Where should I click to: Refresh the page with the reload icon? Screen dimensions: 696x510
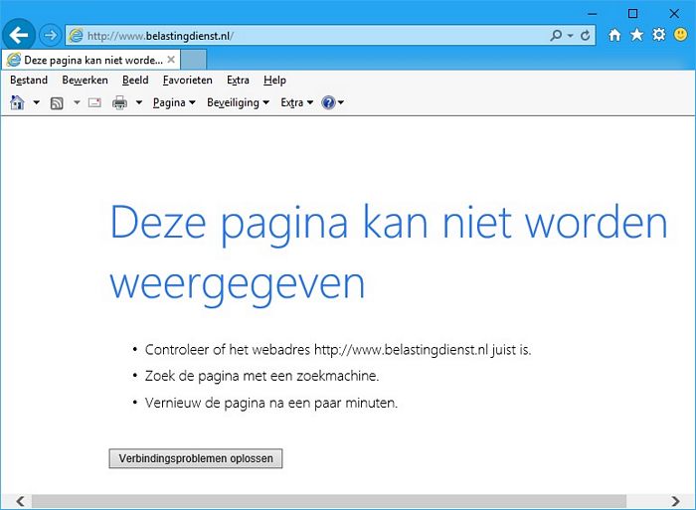[x=585, y=35]
